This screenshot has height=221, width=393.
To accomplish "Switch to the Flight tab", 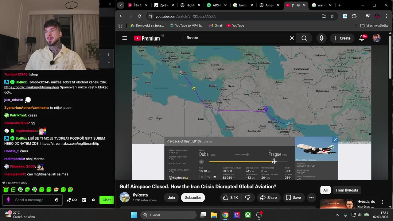I will click(191, 5).
